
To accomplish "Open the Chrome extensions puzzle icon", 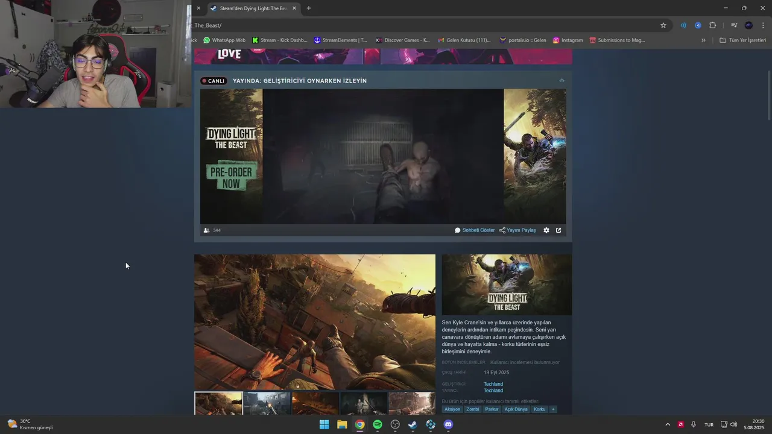I will click(x=712, y=25).
